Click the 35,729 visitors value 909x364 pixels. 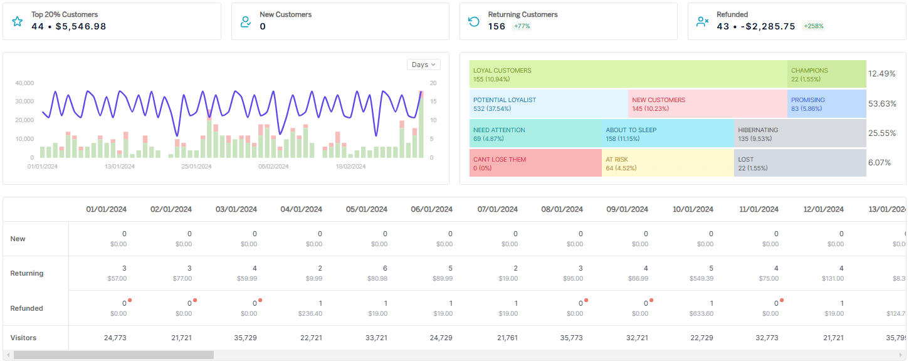(246, 338)
